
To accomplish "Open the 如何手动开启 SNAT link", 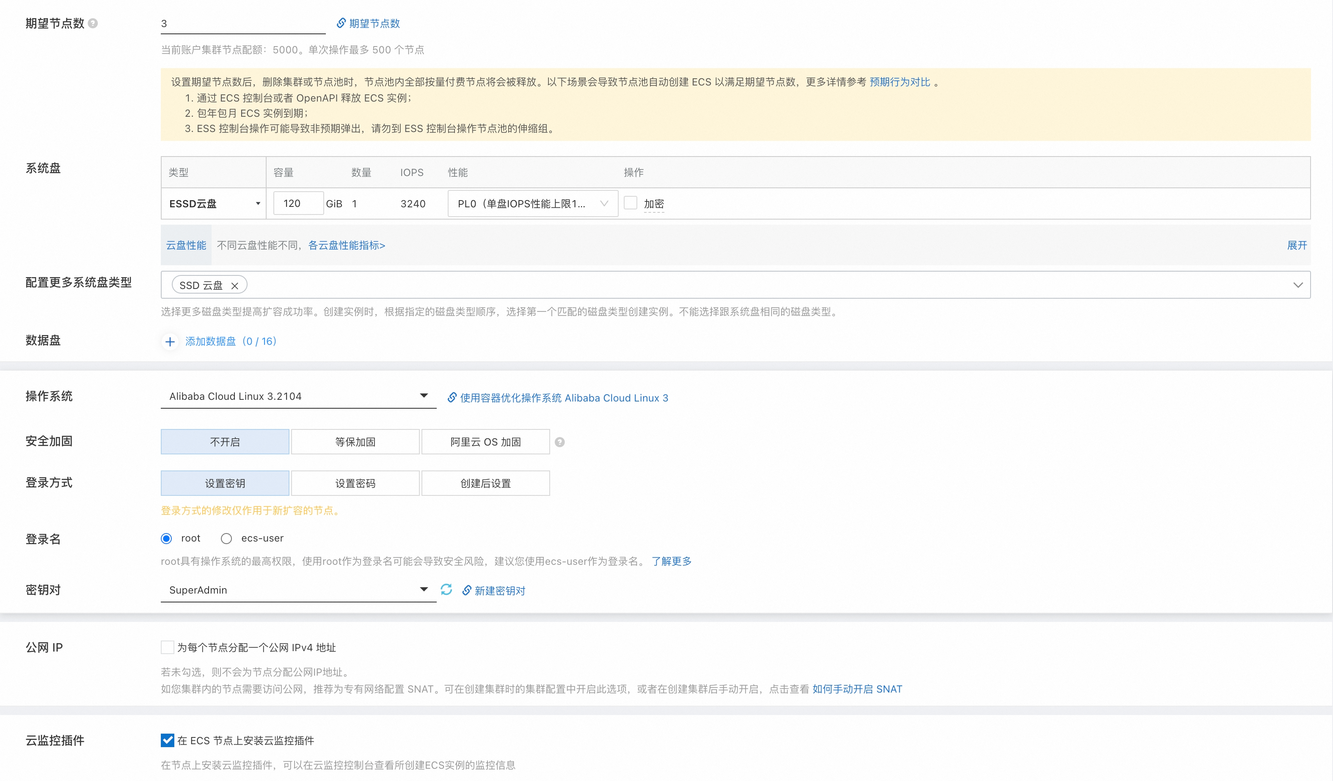I will [x=857, y=689].
